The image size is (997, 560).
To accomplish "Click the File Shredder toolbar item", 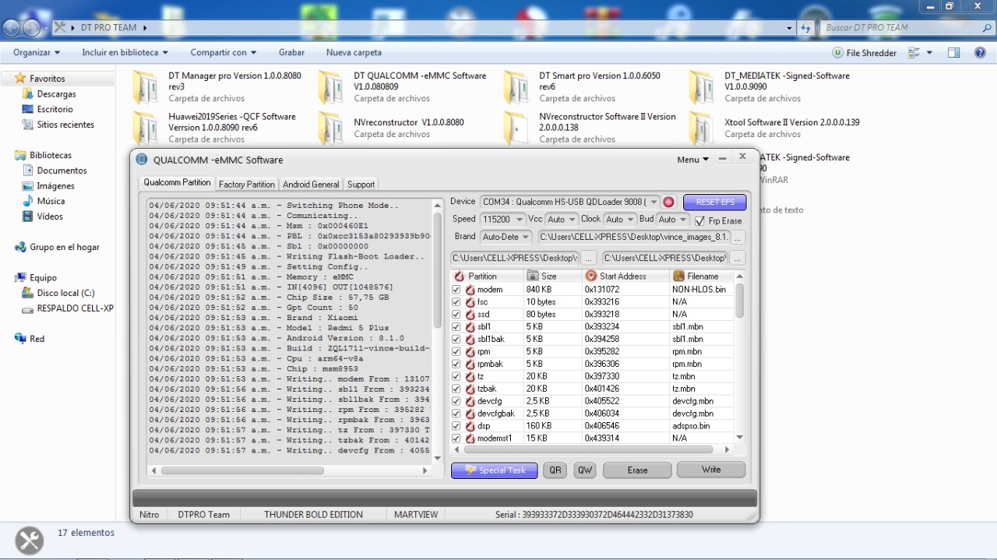I will pyautogui.click(x=865, y=53).
